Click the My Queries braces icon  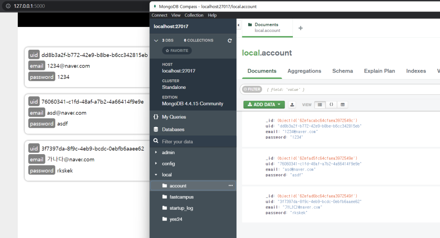coord(156,117)
